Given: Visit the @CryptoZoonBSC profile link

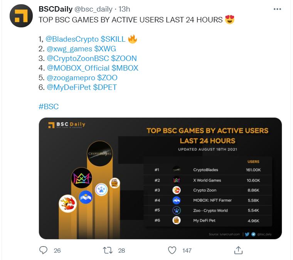Looking at the screenshot, I should 77,59.
